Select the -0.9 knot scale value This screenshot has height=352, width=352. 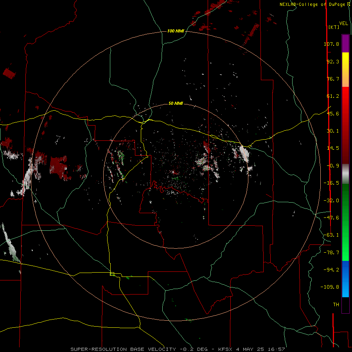coord(333,166)
